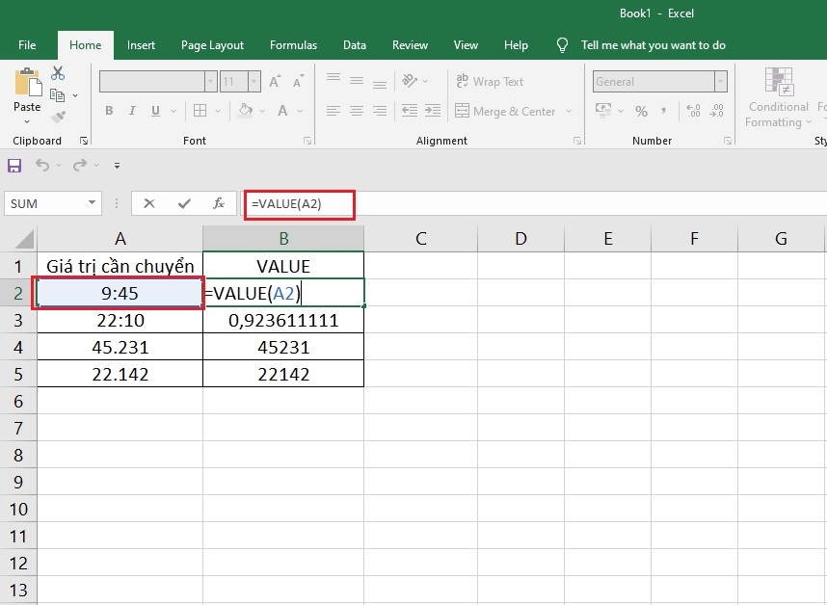Viewport: 827px width, 605px height.
Task: Save the workbook via Quick Access toolbar
Action: coord(13,166)
